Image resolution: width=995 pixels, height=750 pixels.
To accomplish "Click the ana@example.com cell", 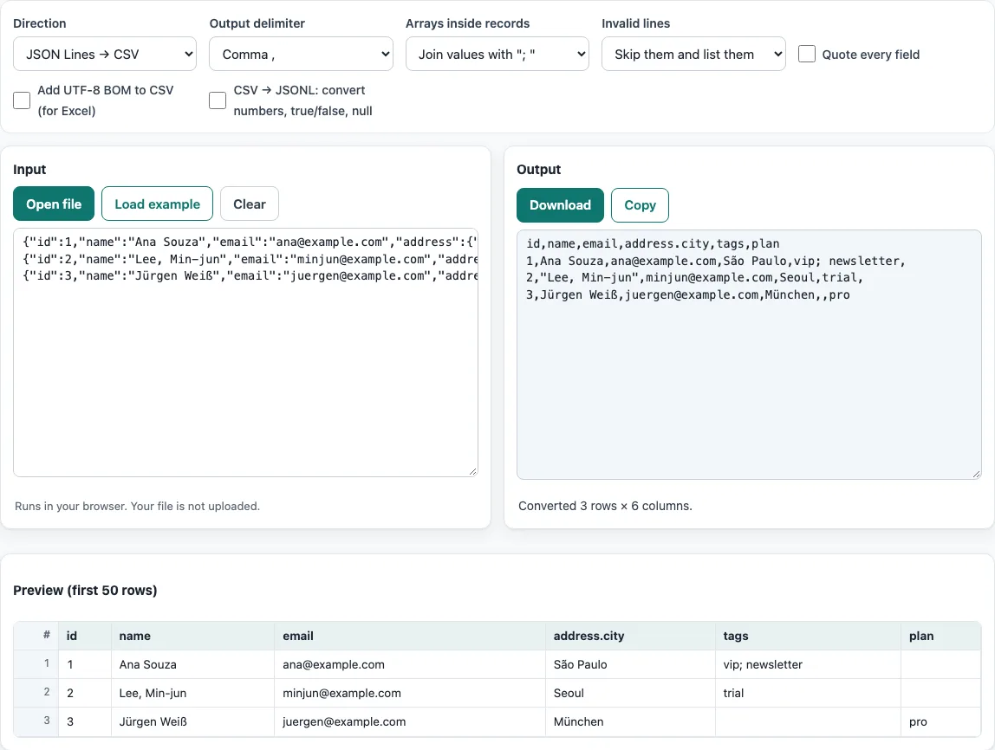I will [410, 664].
